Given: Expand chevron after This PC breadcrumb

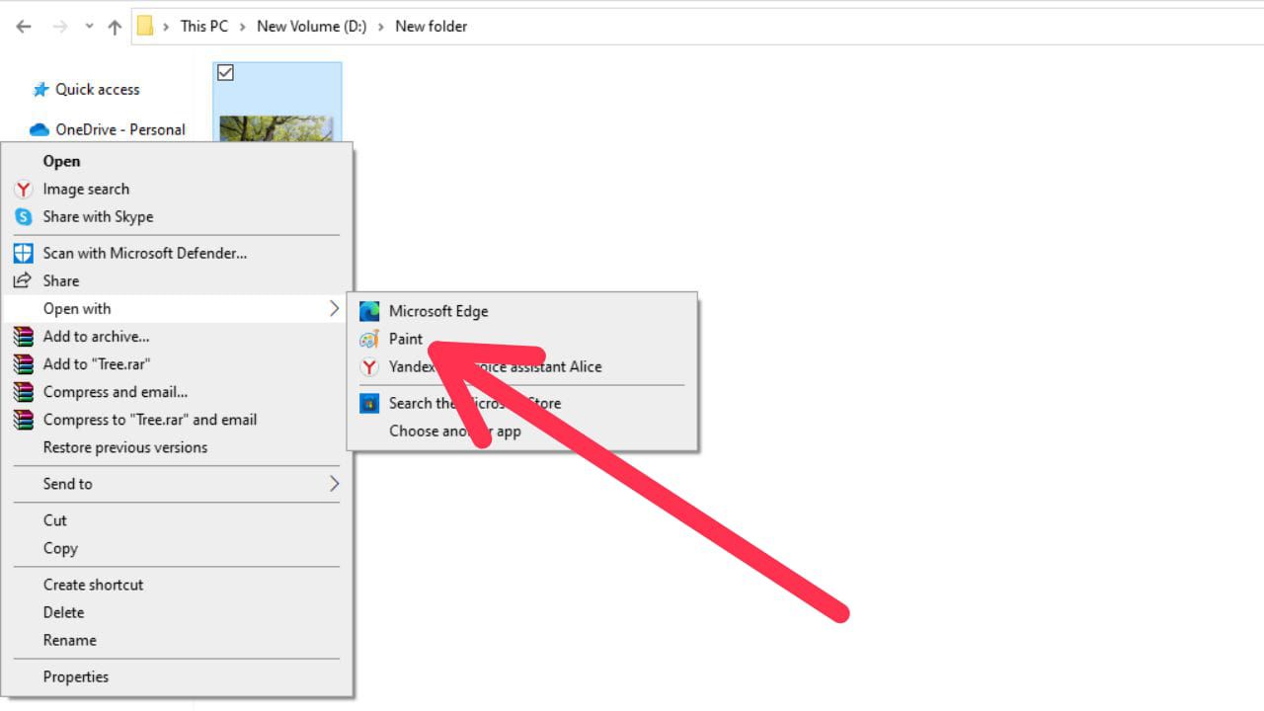Looking at the screenshot, I should pos(243,27).
